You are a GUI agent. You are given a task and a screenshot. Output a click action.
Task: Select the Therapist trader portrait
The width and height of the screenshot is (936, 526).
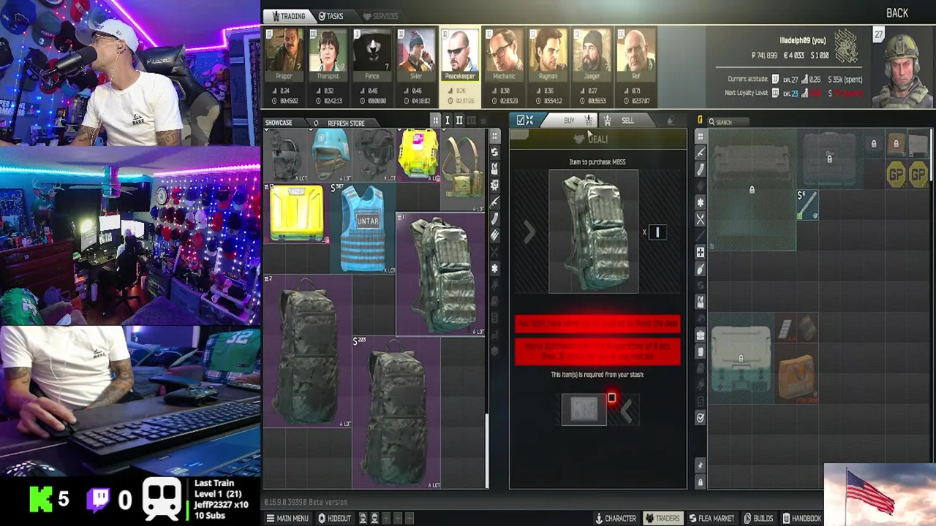click(328, 56)
